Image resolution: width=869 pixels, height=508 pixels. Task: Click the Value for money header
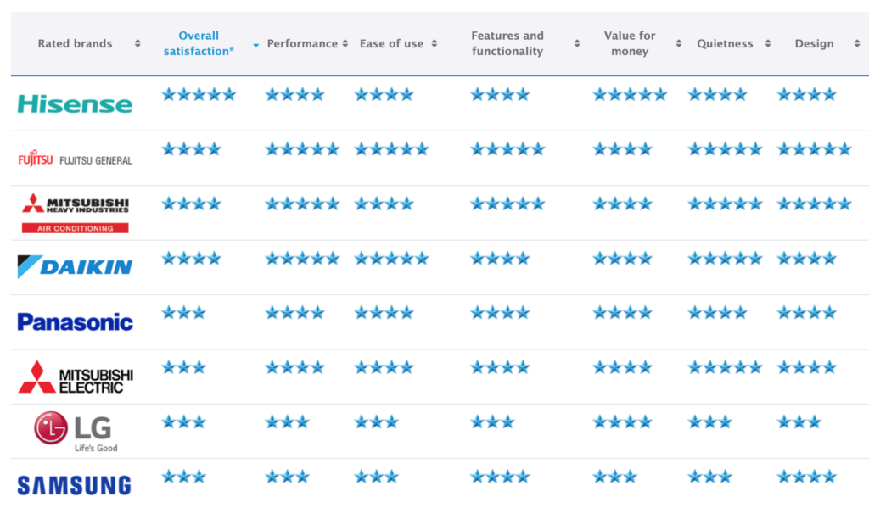pyautogui.click(x=630, y=44)
